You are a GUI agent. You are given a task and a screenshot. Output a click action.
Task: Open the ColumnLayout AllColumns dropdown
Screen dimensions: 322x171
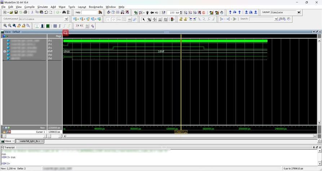[x=66, y=19]
